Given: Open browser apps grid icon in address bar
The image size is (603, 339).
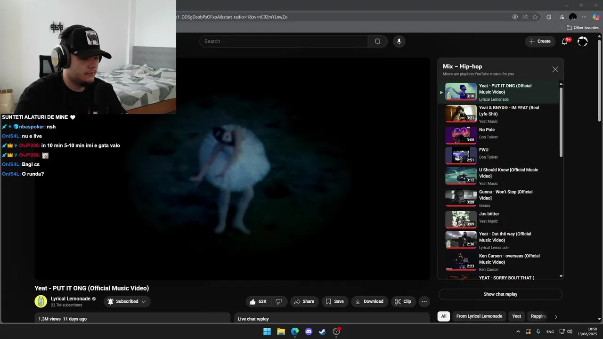Looking at the screenshot, I should (x=525, y=17).
